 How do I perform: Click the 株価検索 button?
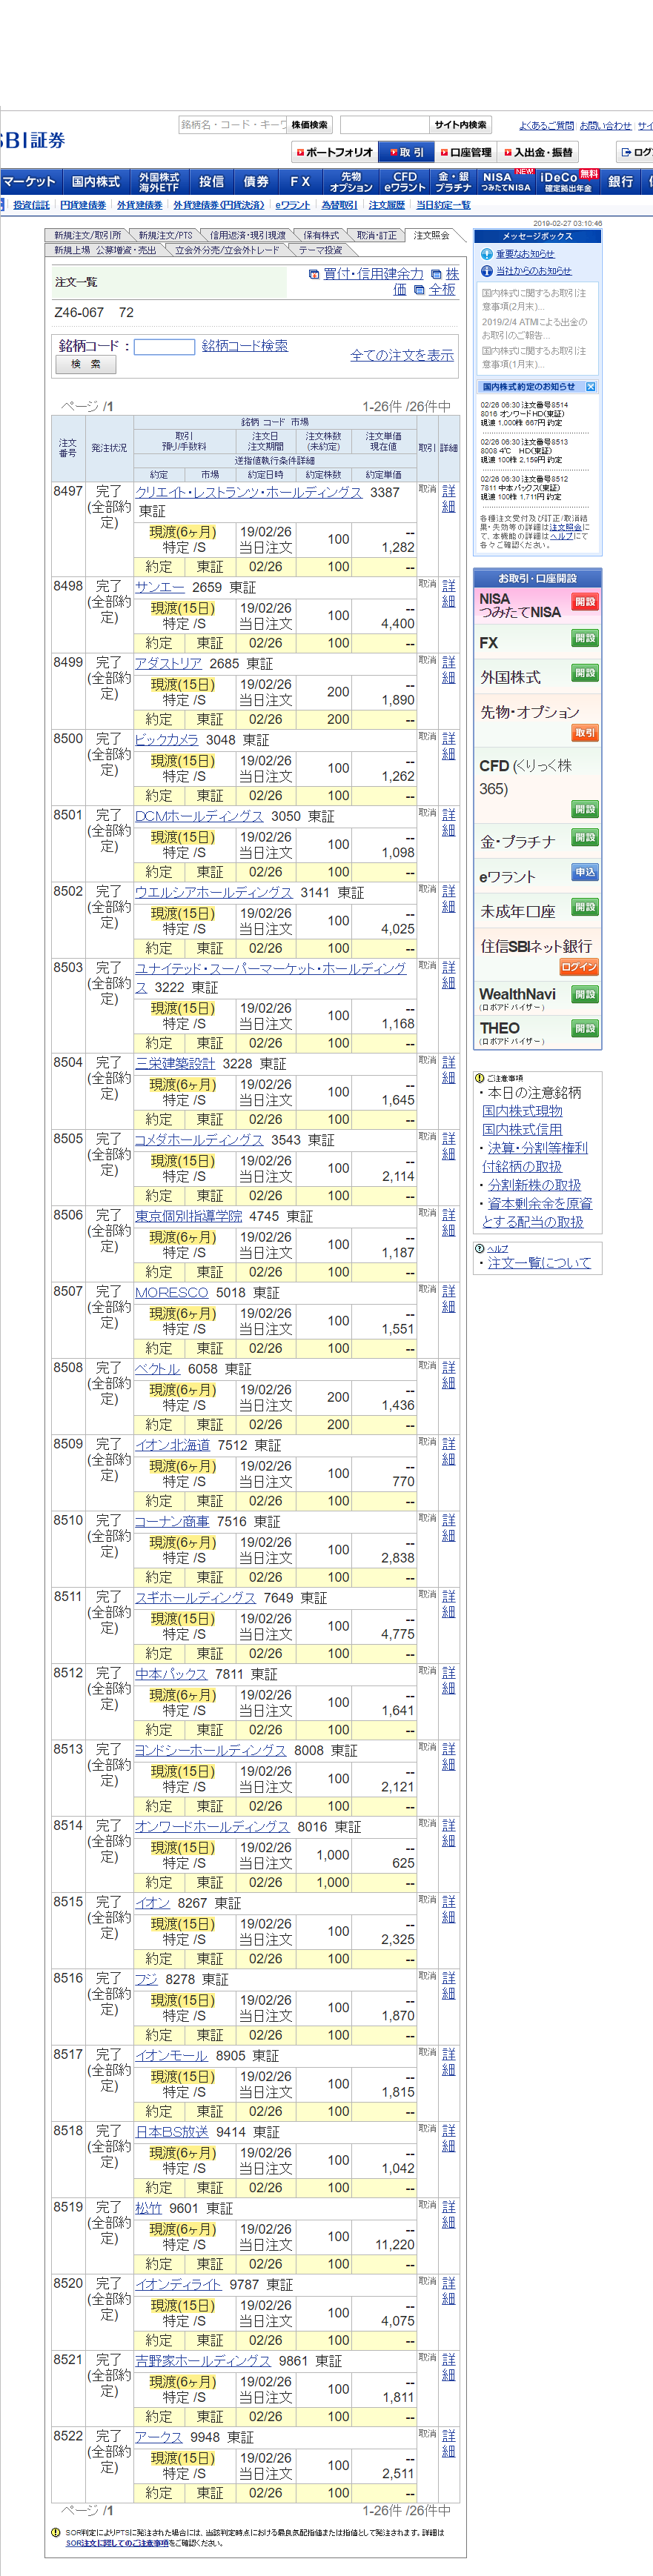[x=309, y=125]
